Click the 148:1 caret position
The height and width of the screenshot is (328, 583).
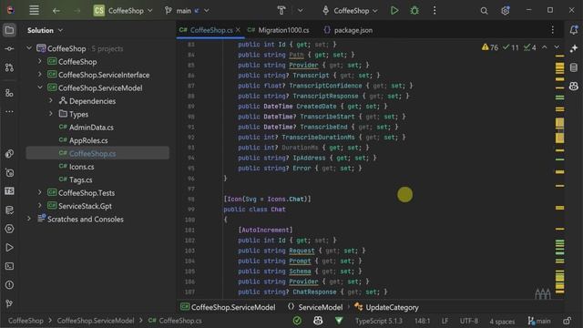click(422, 321)
